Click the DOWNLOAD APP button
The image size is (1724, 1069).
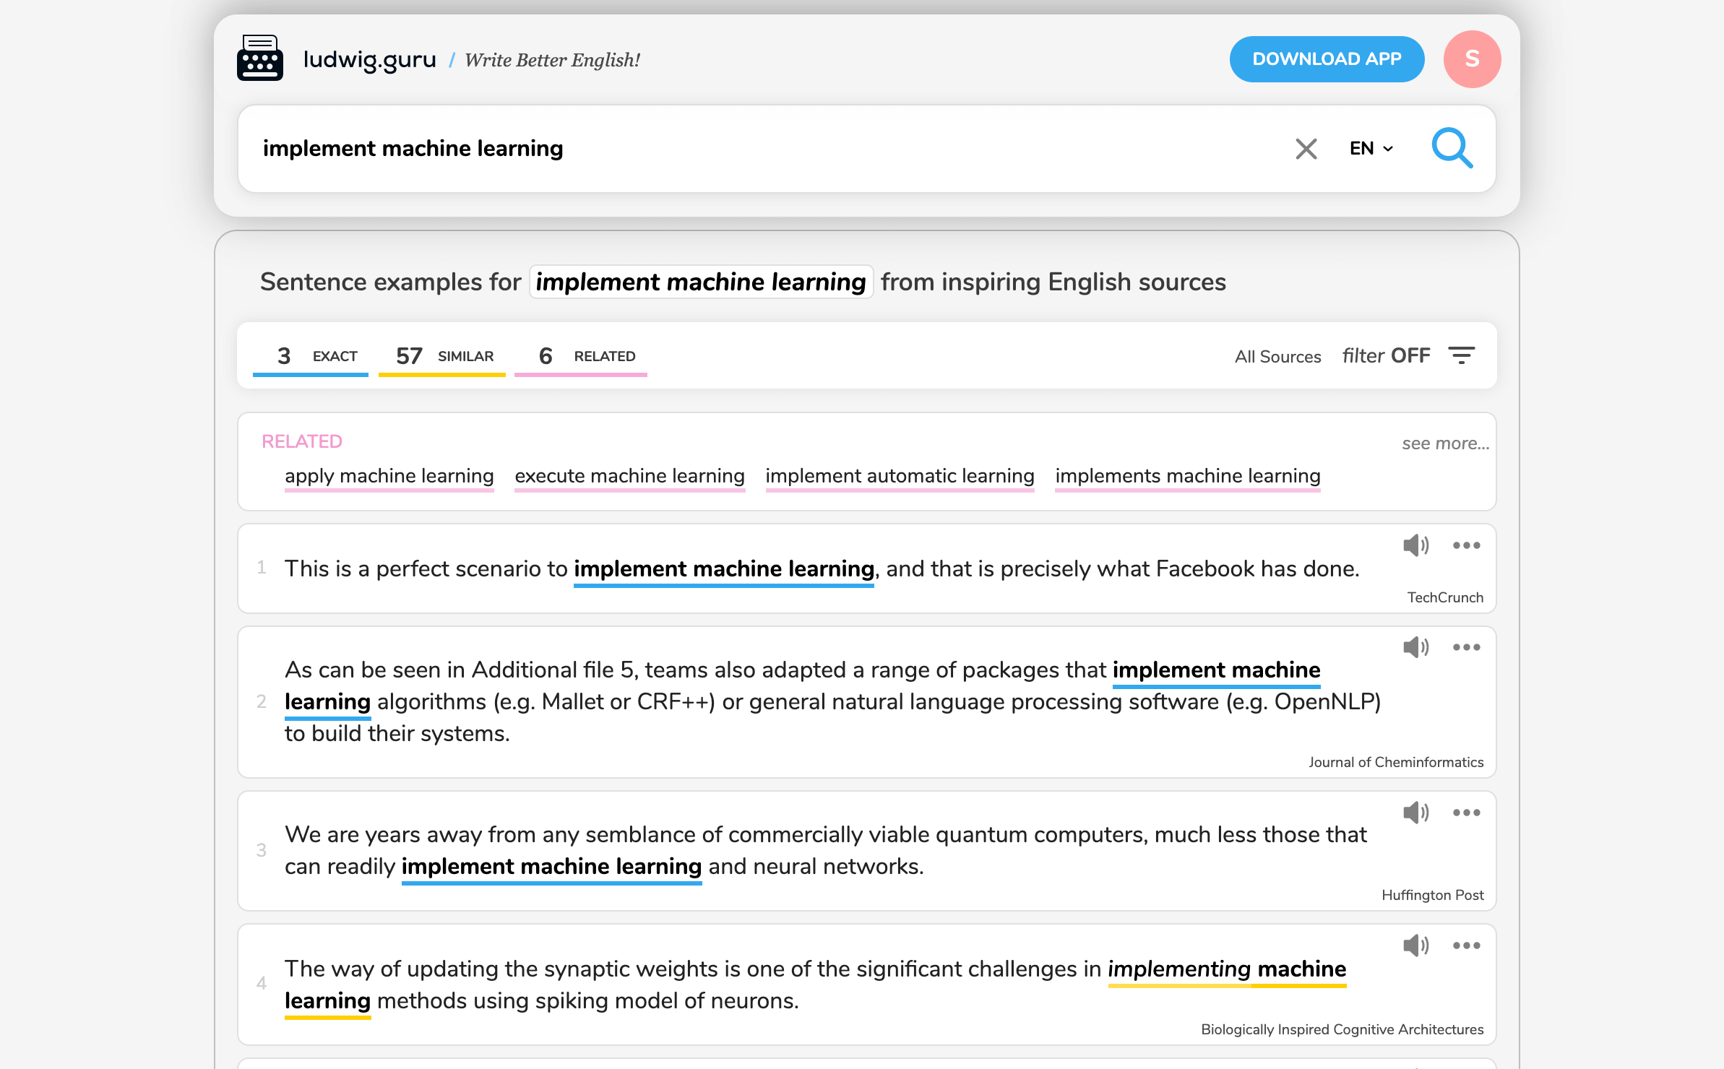click(1327, 59)
